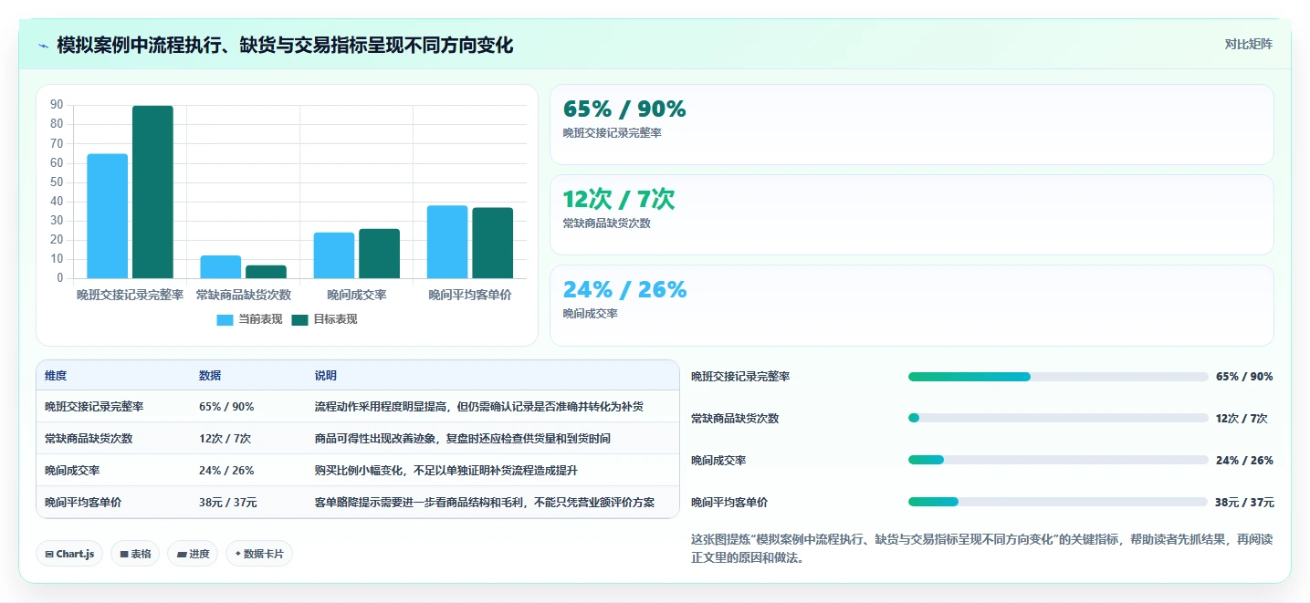This screenshot has width=1310, height=603.
Task: Click chart axis label 常缺商品缺货次数
Action: [x=244, y=295]
